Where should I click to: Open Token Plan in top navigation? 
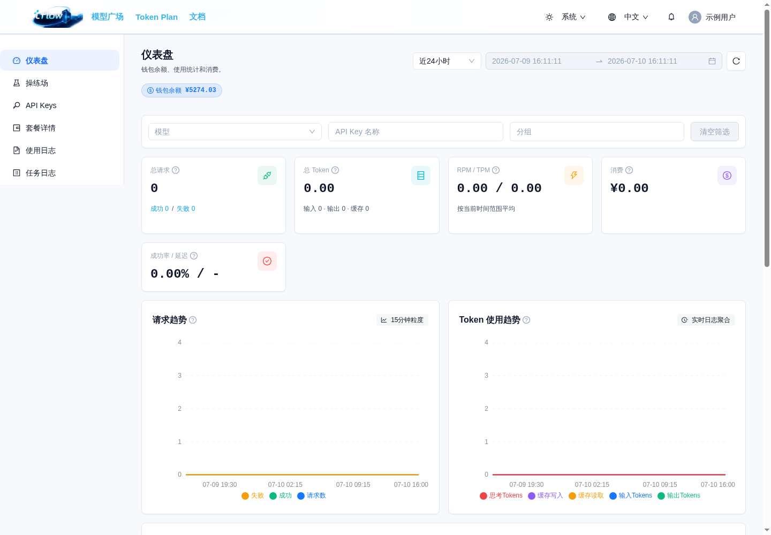coord(157,17)
